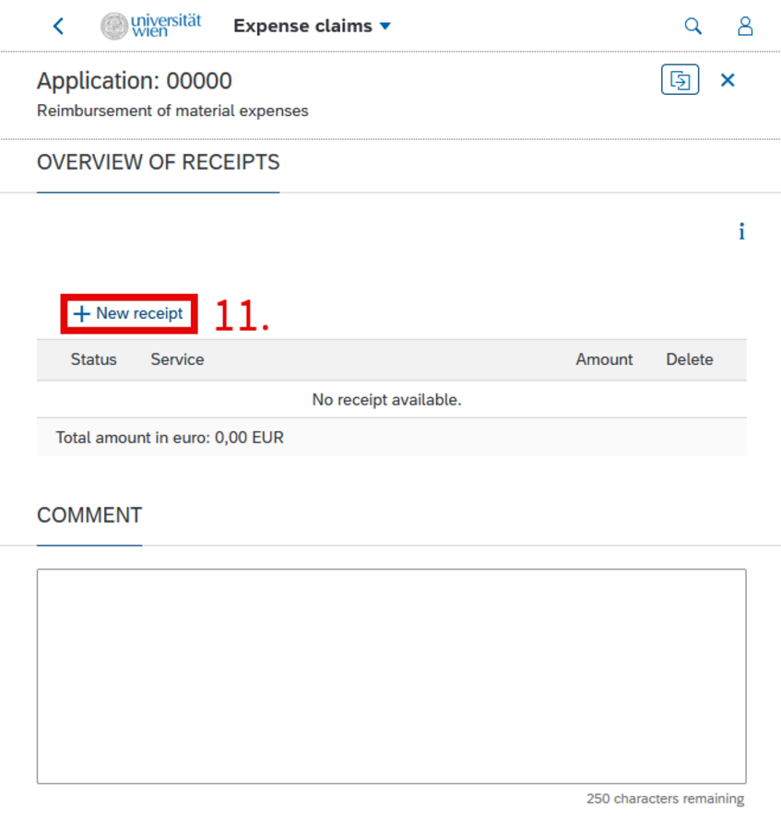
Task: Click the Service column header
Action: [x=177, y=359]
